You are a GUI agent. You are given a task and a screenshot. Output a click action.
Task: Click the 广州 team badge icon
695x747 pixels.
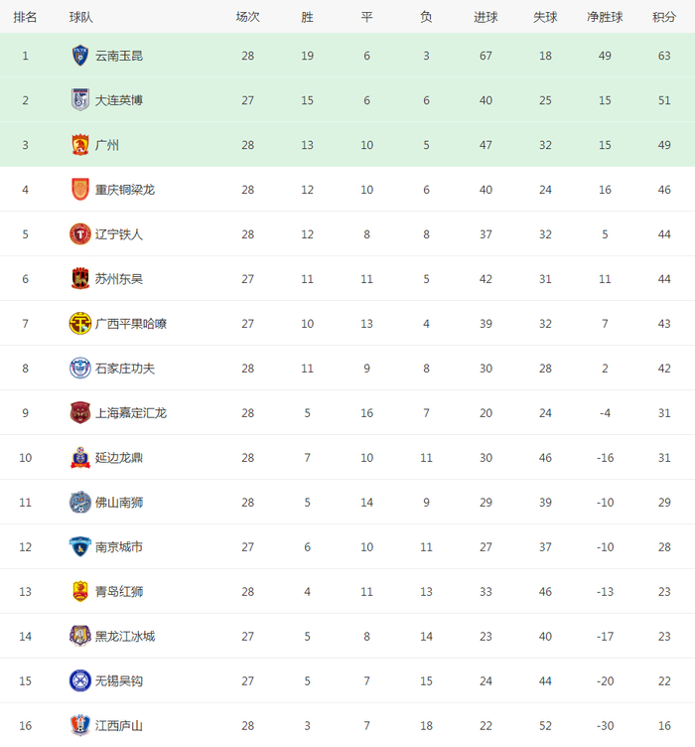tap(79, 145)
